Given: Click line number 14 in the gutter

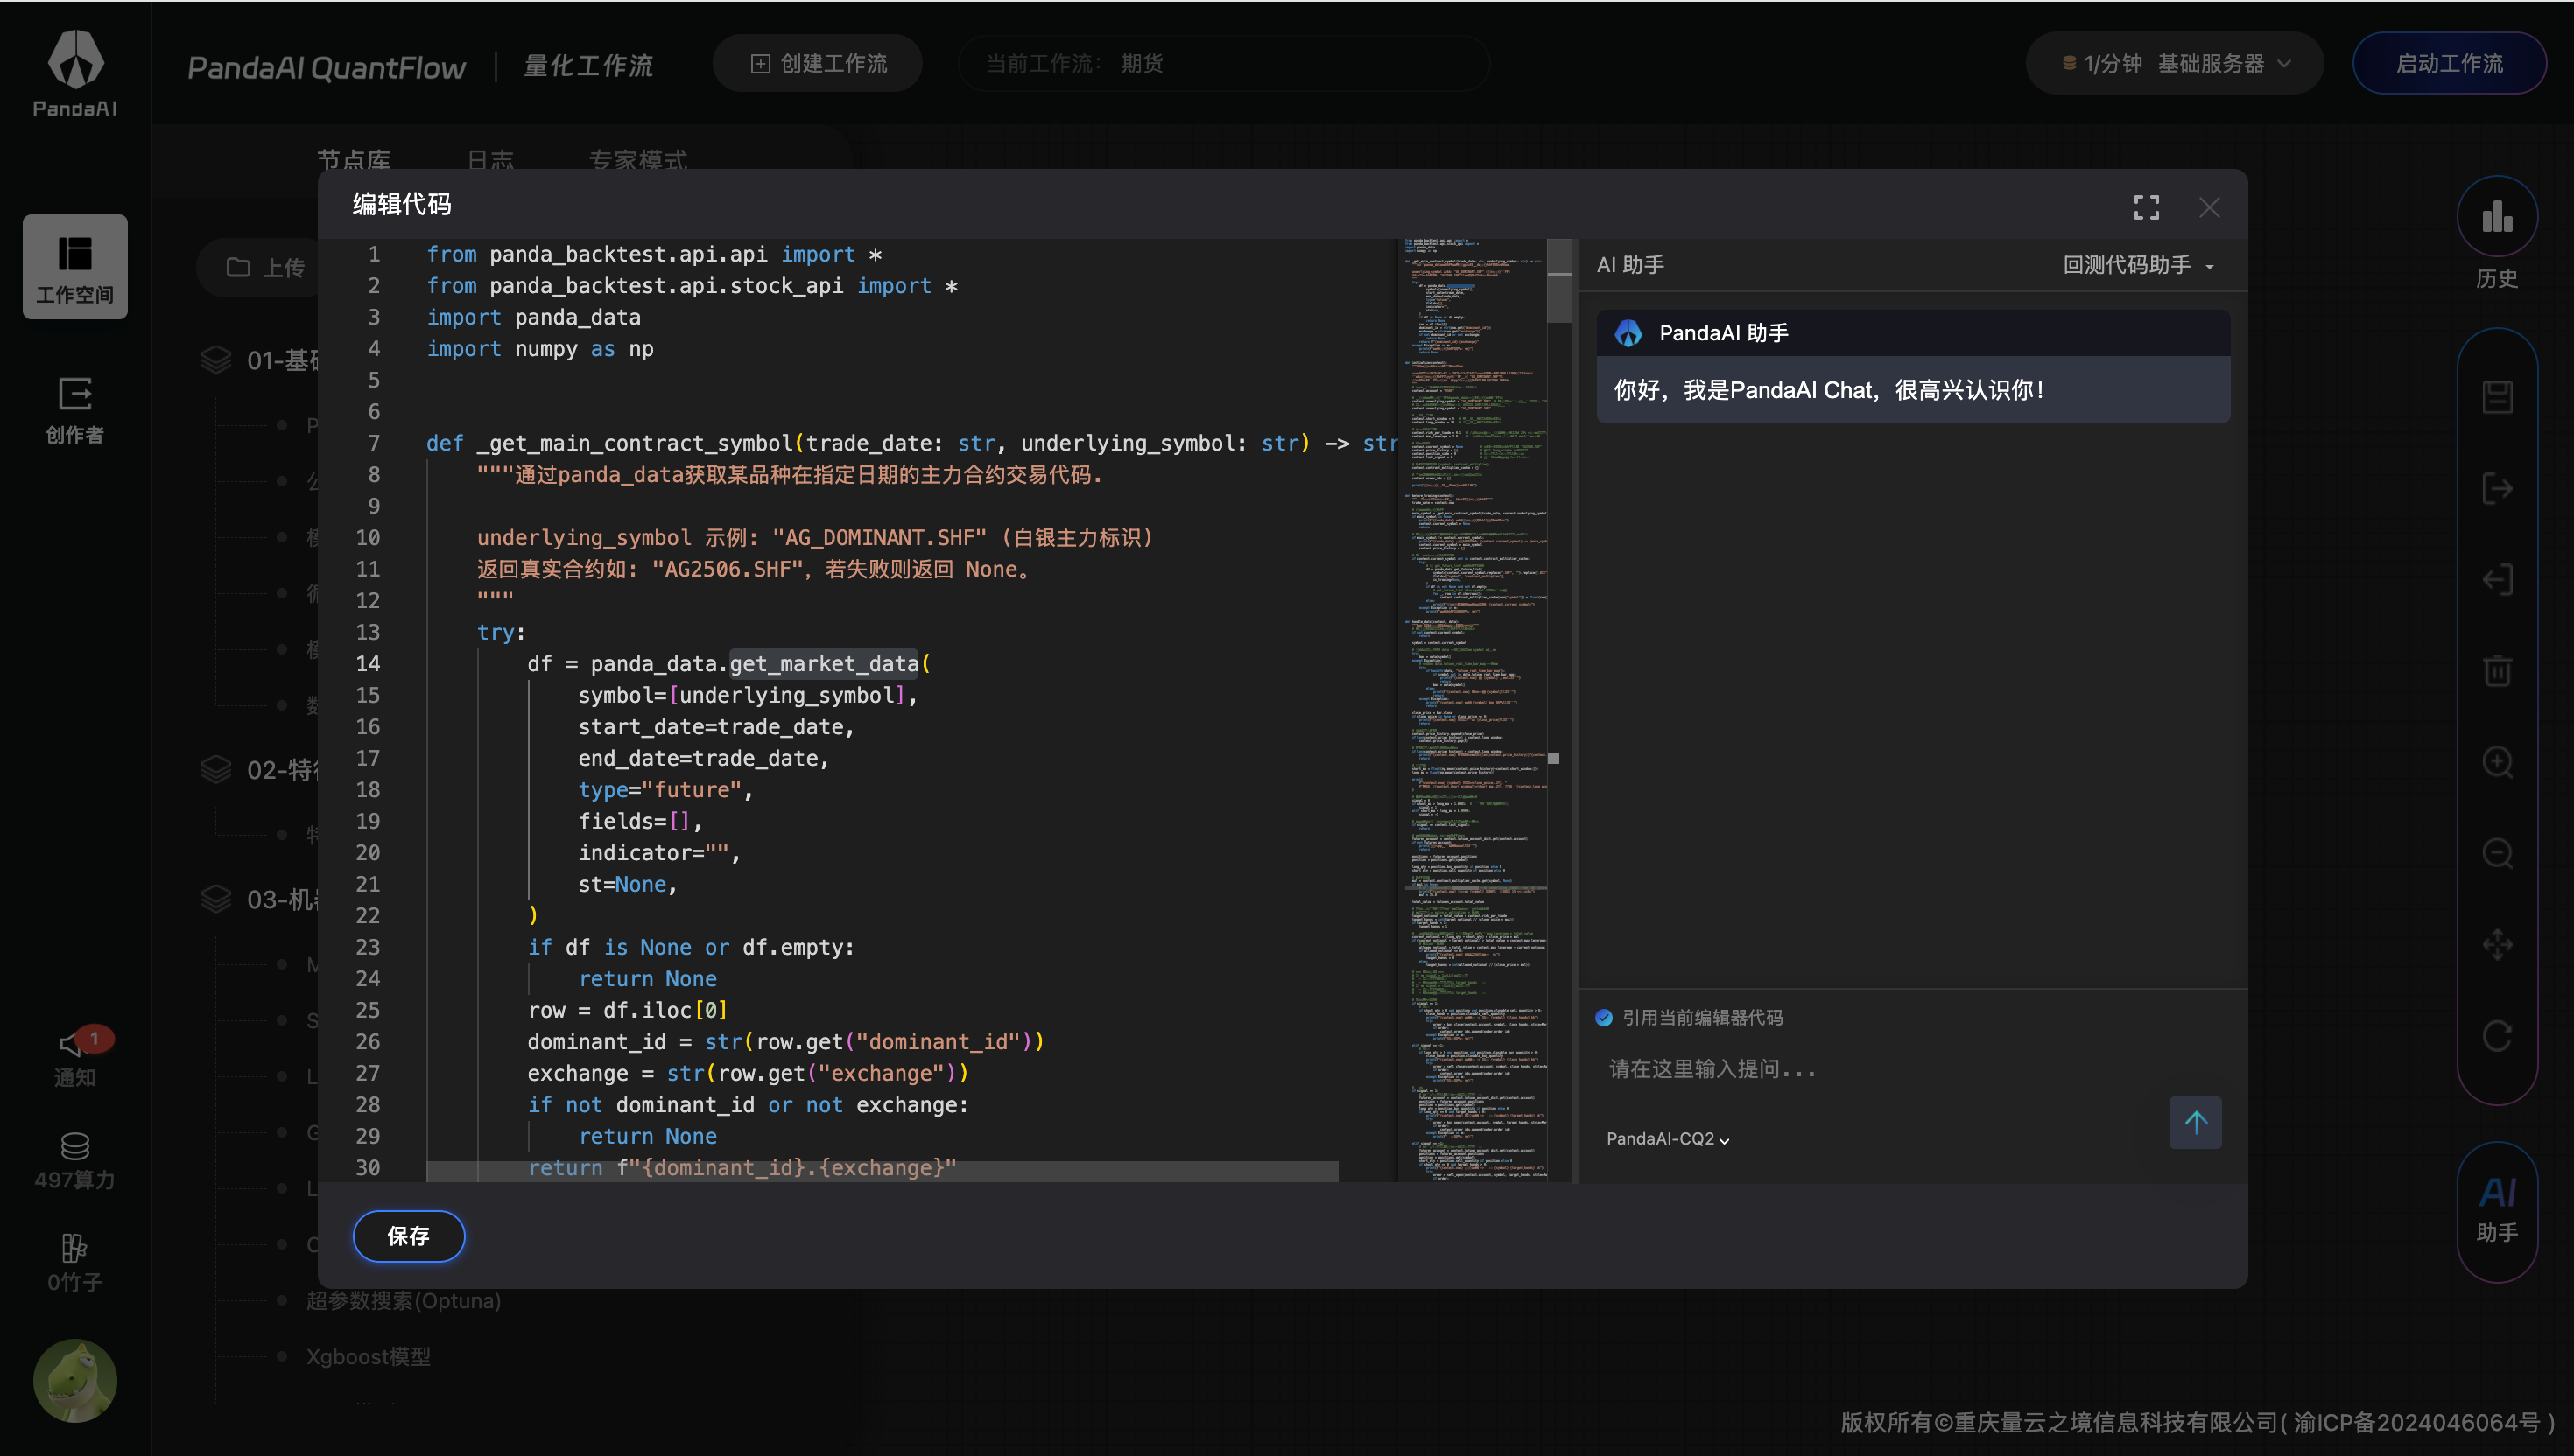Looking at the screenshot, I should pyautogui.click(x=367, y=663).
